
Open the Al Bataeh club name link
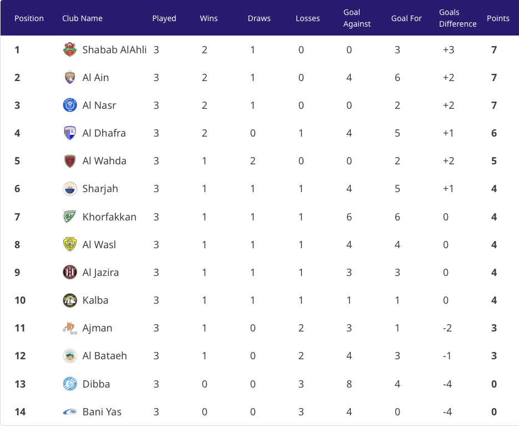coord(104,356)
